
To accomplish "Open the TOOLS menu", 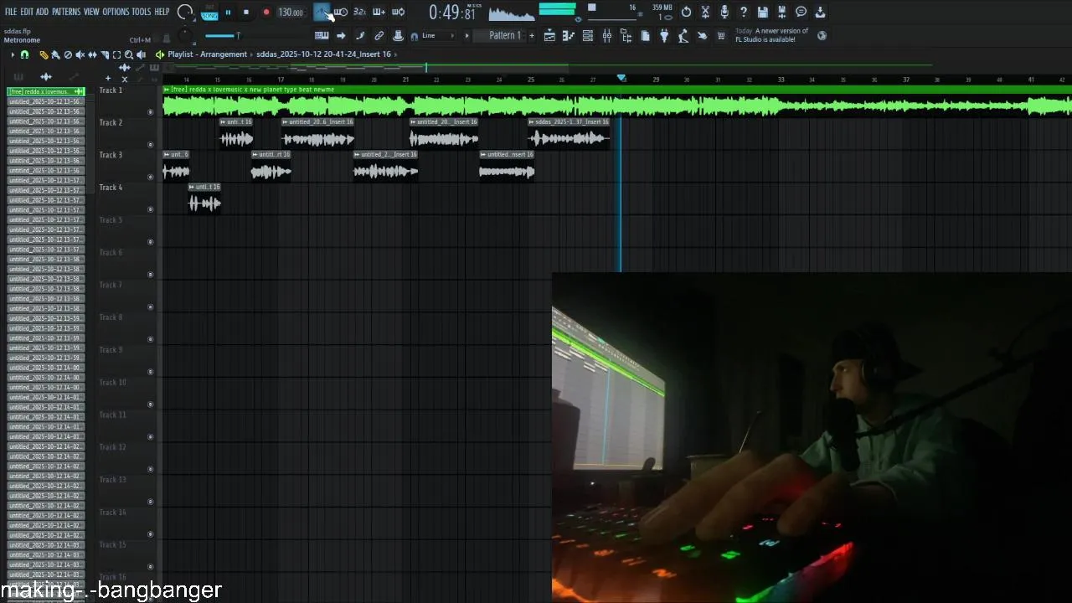I will pos(142,12).
